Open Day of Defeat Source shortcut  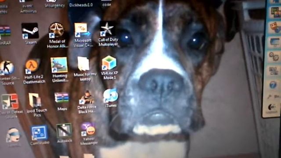pos(10,101)
